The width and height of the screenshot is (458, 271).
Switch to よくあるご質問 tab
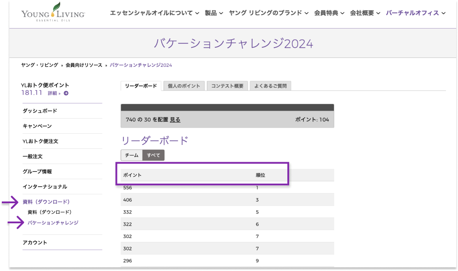(x=270, y=86)
